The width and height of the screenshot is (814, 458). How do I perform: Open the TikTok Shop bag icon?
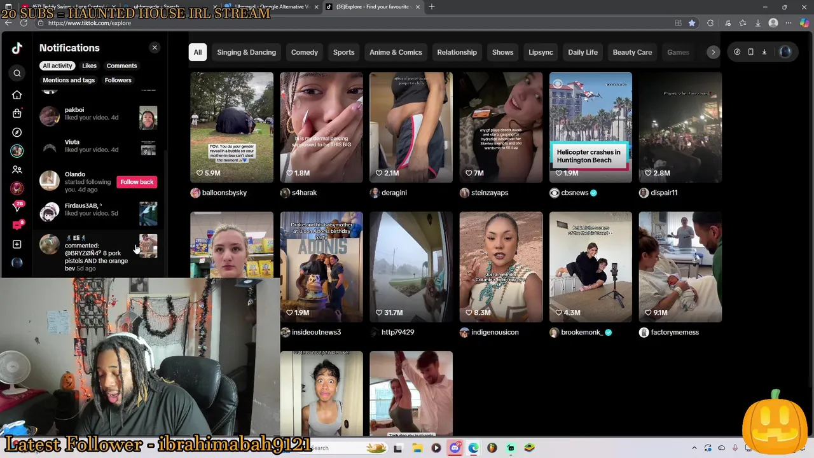point(17,113)
